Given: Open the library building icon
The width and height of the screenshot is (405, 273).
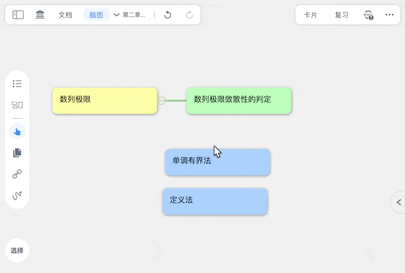Looking at the screenshot, I should click(x=40, y=15).
